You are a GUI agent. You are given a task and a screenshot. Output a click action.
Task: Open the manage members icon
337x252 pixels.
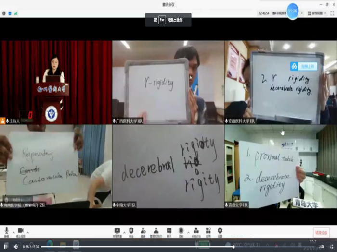(156, 231)
